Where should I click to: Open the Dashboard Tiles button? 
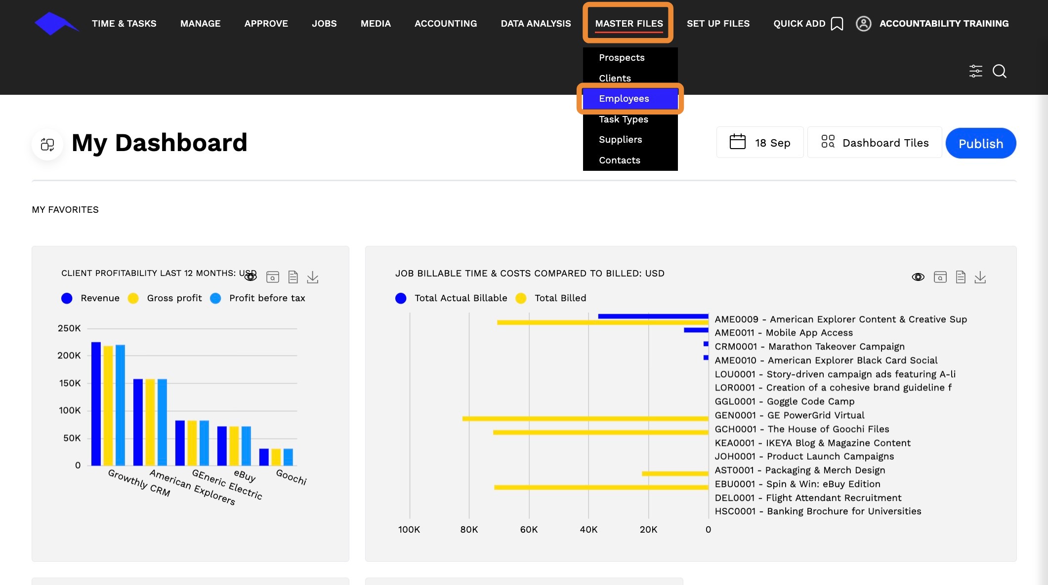point(875,142)
